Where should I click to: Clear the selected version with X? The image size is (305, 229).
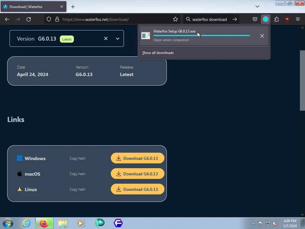(x=106, y=38)
